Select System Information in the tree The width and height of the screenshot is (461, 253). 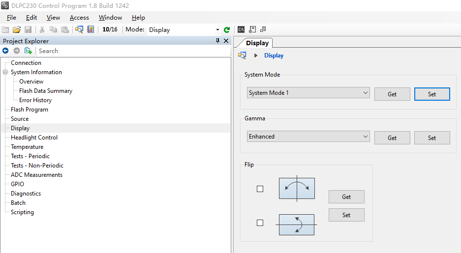pos(36,72)
